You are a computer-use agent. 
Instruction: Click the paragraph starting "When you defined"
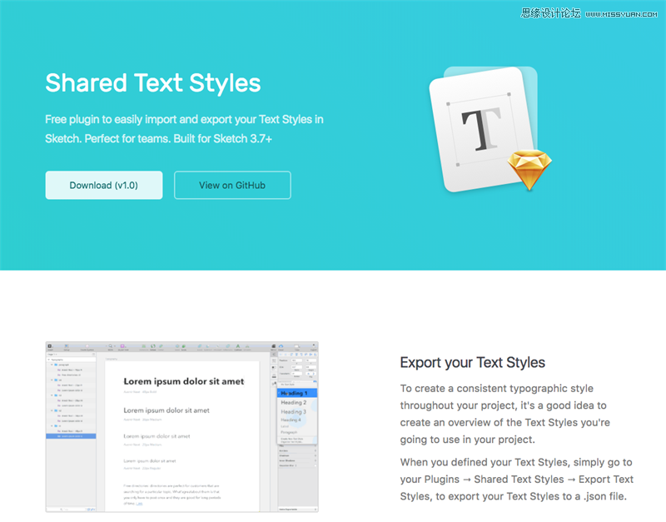[x=516, y=479]
